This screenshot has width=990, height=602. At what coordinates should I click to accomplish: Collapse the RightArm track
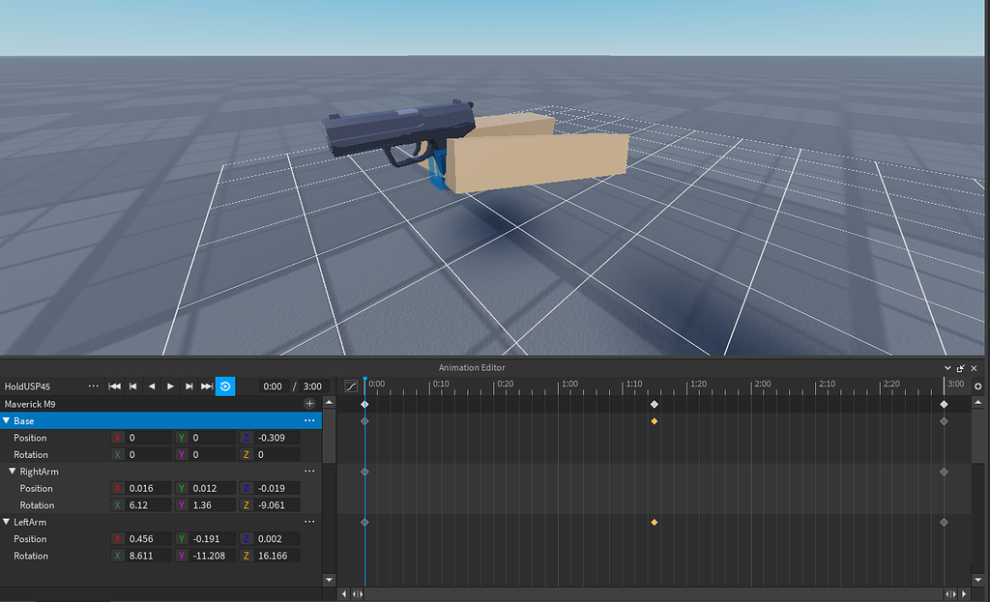(12, 471)
